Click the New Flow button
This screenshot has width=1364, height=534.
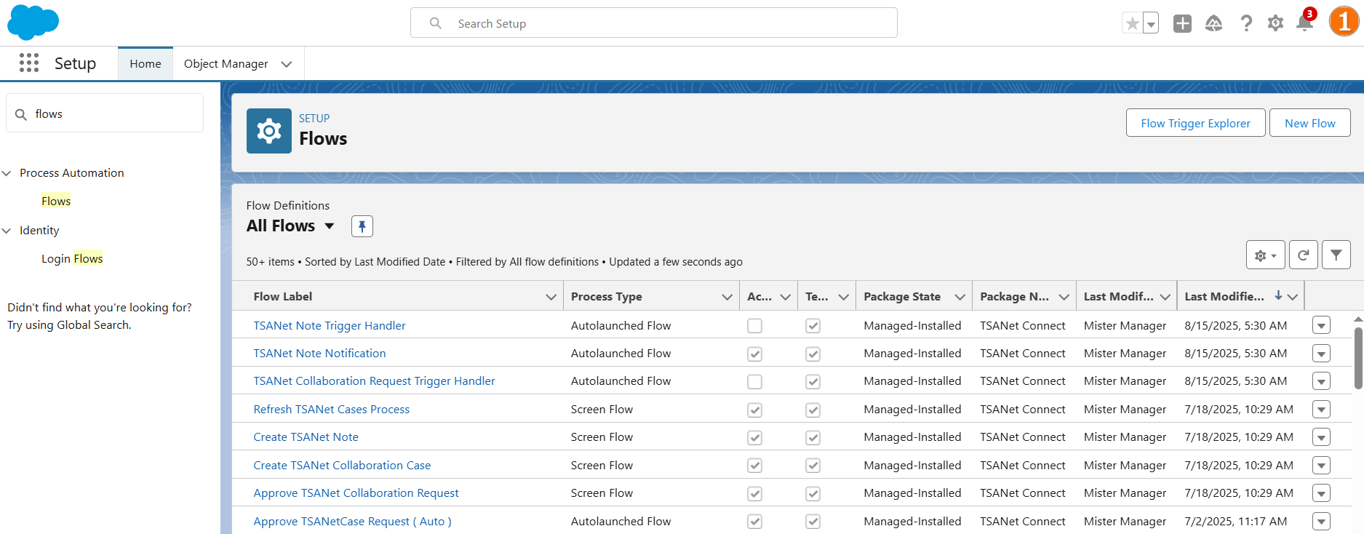point(1309,123)
